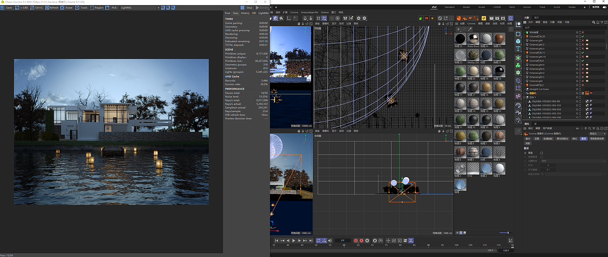Select the Standard layout tab in Cinema 4D

449,7
